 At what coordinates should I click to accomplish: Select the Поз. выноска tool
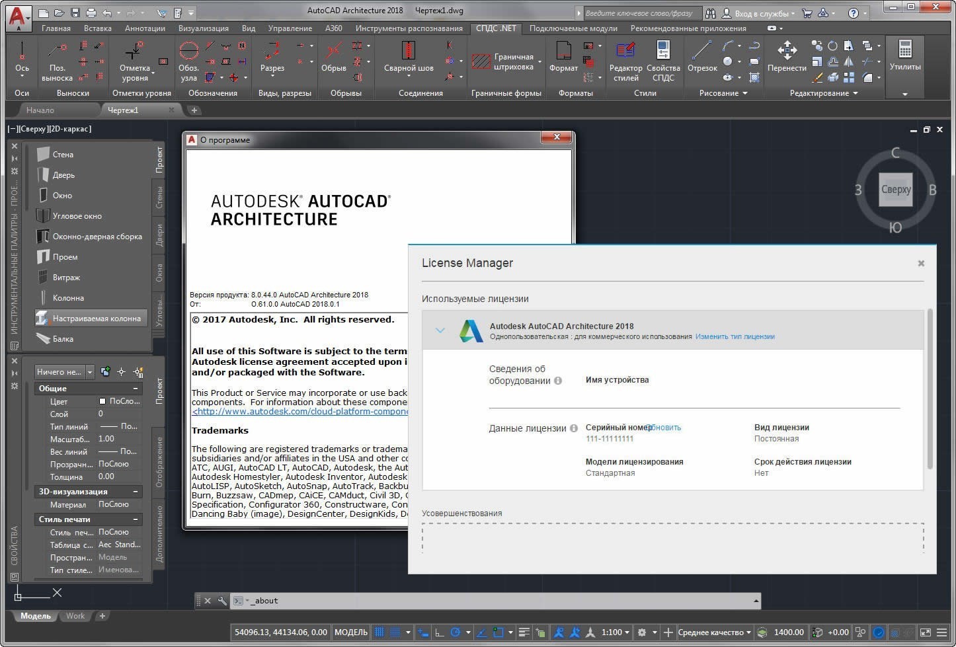(x=57, y=61)
